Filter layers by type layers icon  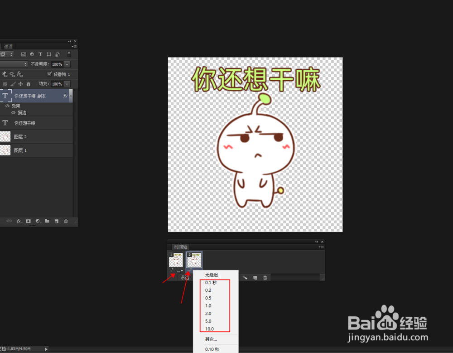click(x=40, y=54)
